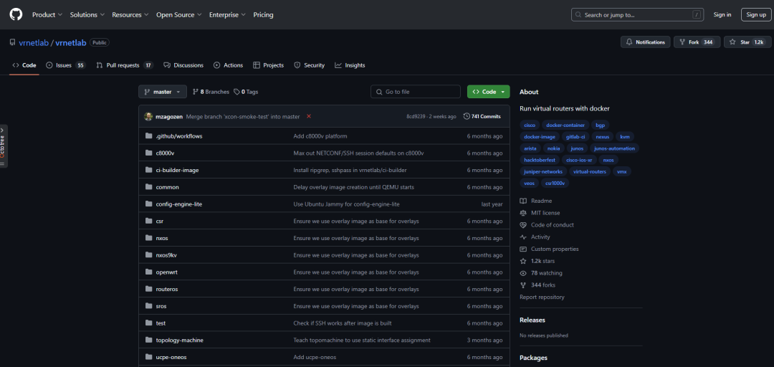
Task: Open the sros folder name
Action: click(x=161, y=306)
